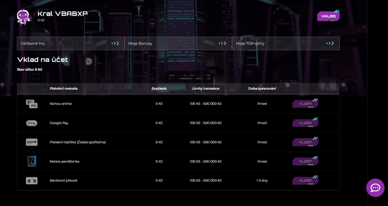Screen dimensions: 388x206
Task: Open the Moje Bonusy section
Action: click(x=178, y=43)
